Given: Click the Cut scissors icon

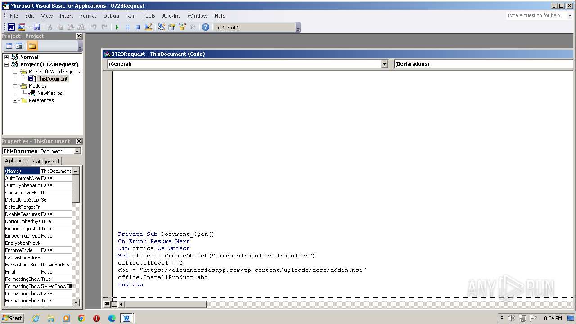Looking at the screenshot, I should pyautogui.click(x=49, y=27).
